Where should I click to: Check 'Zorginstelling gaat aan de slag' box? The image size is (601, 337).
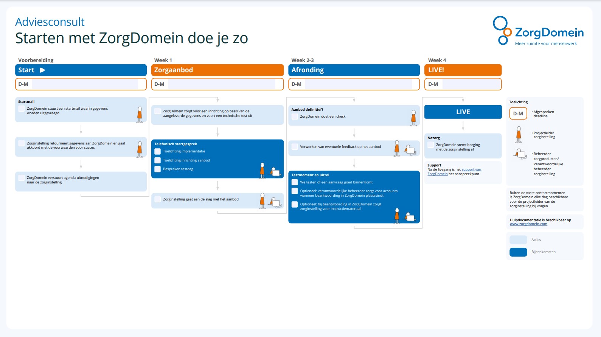(x=158, y=199)
